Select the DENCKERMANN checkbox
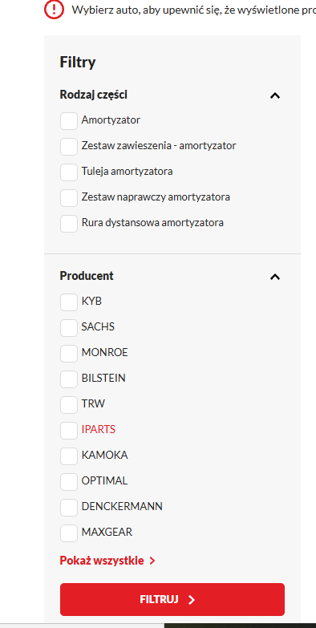The height and width of the screenshot is (628, 316). 69,507
